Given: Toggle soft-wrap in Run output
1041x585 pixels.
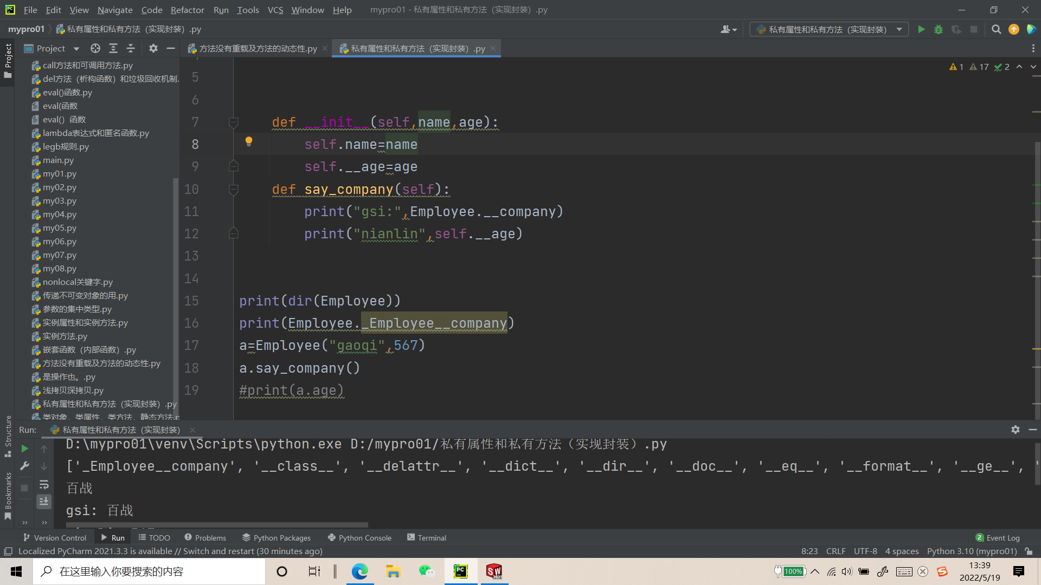Looking at the screenshot, I should (x=44, y=484).
